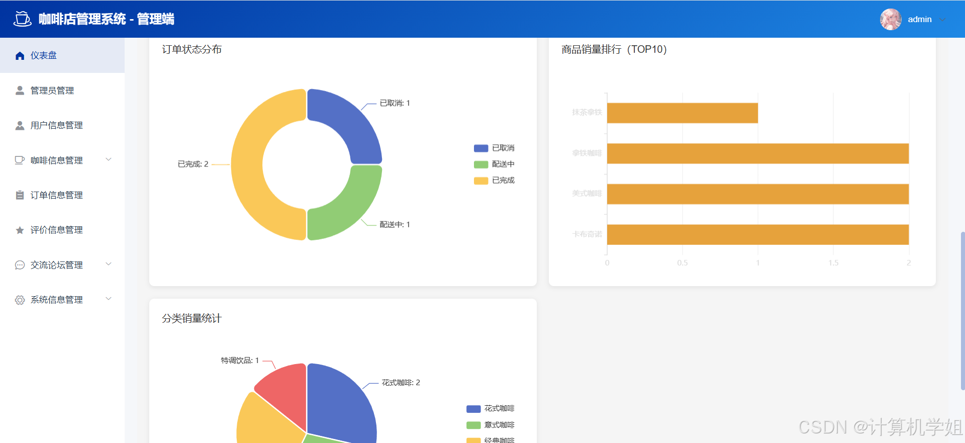Click the yellow 已完成 legend color swatch
Image resolution: width=965 pixels, height=443 pixels.
481,181
